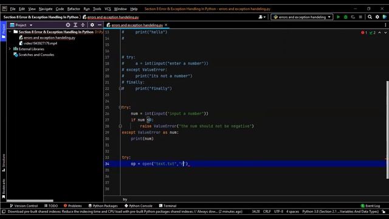Open the user account icon in toolbar
The width and height of the screenshot is (389, 219).
click(x=262, y=17)
